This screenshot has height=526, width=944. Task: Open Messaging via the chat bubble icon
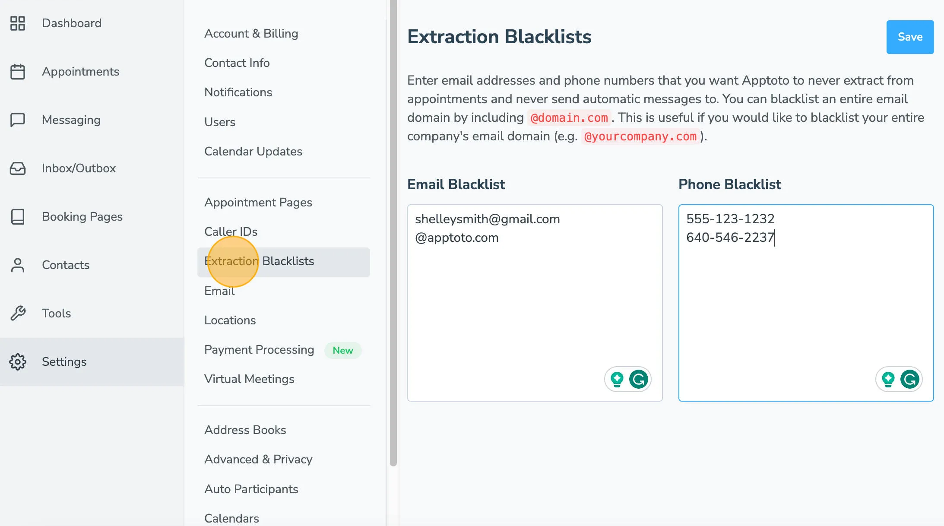pos(17,120)
